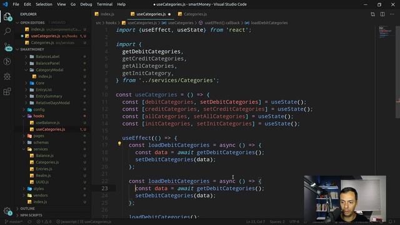Click loadDebitCategories in the breadcrumb
Viewport: 400px width, 225px height.
pos(269,23)
